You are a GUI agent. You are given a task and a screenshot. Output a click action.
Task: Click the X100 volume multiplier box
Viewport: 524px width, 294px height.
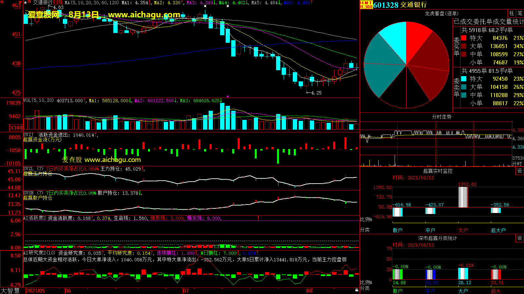point(16,128)
